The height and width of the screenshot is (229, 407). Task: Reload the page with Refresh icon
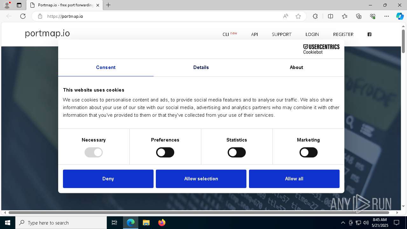23,16
